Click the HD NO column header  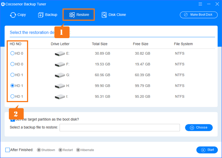[x=16, y=44]
